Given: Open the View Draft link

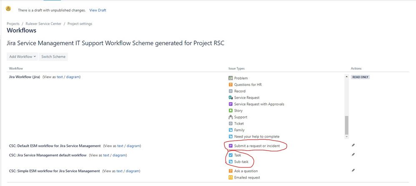Looking at the screenshot, I should point(98,10).
